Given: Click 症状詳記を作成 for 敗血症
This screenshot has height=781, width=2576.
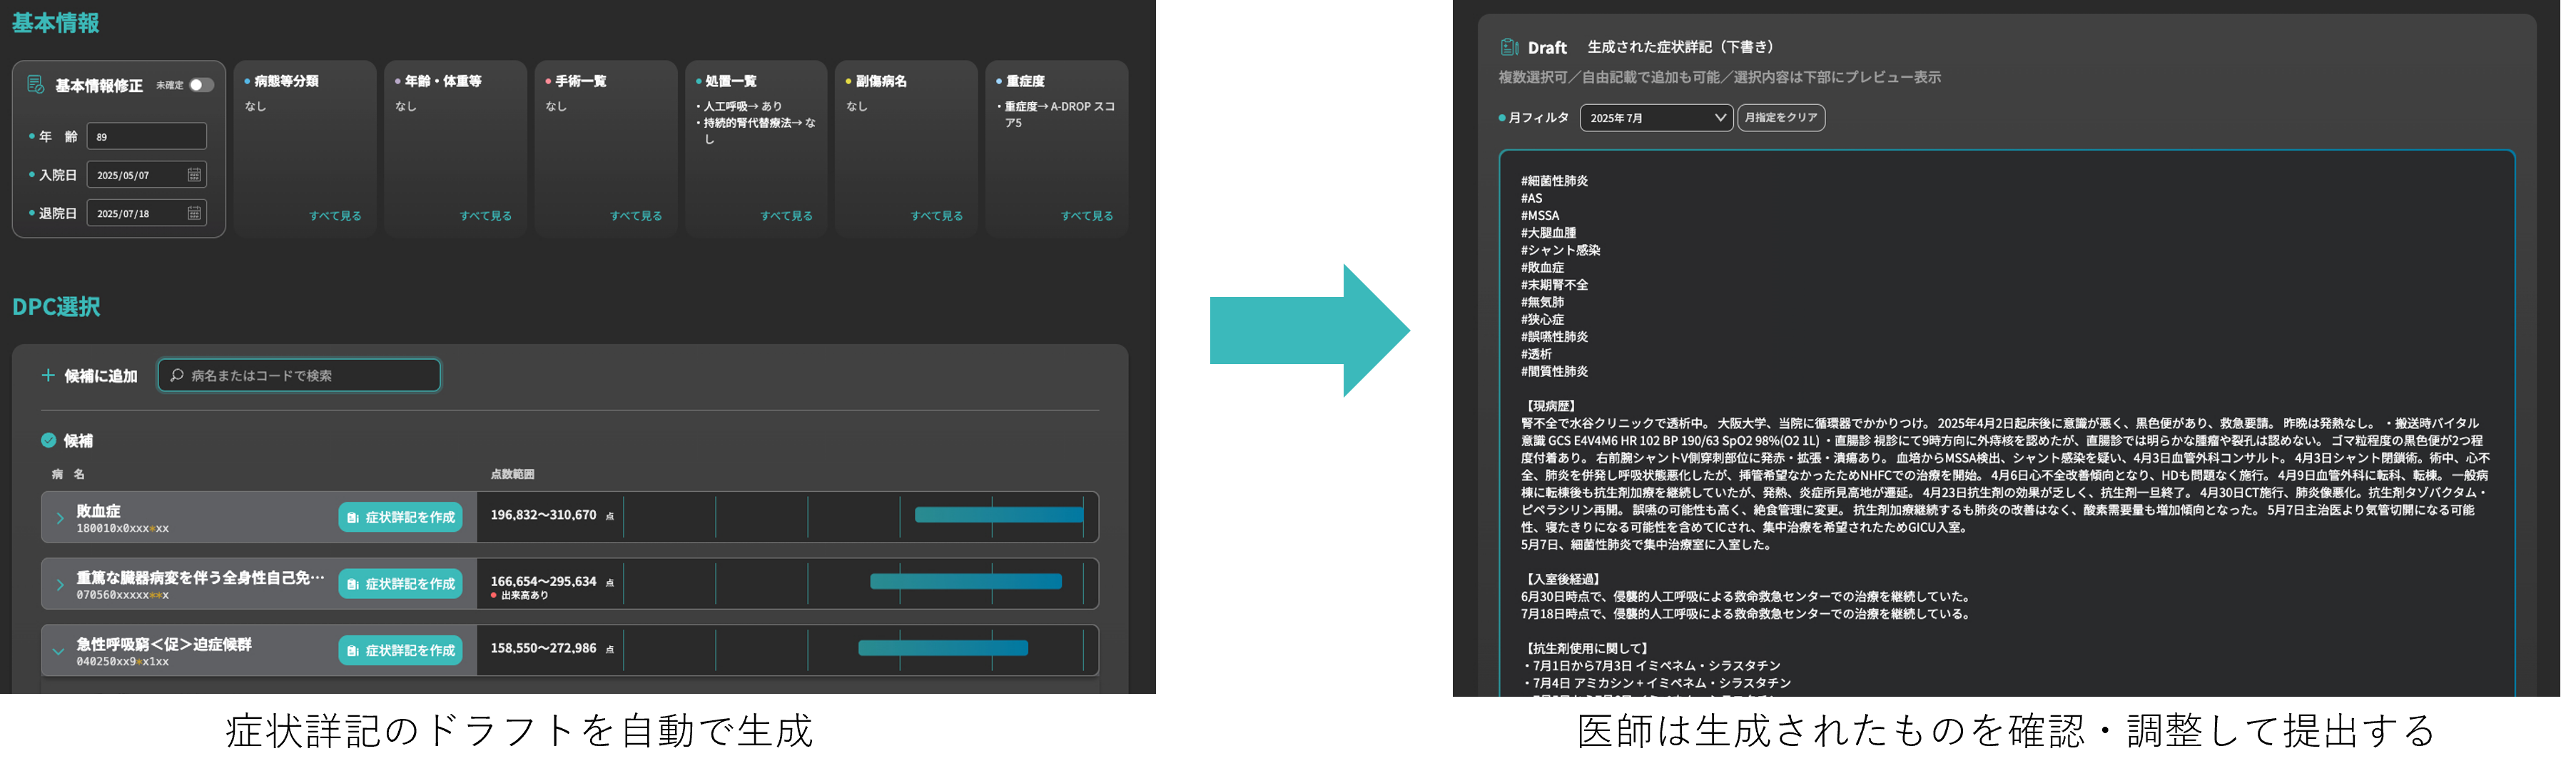Looking at the screenshot, I should (400, 517).
